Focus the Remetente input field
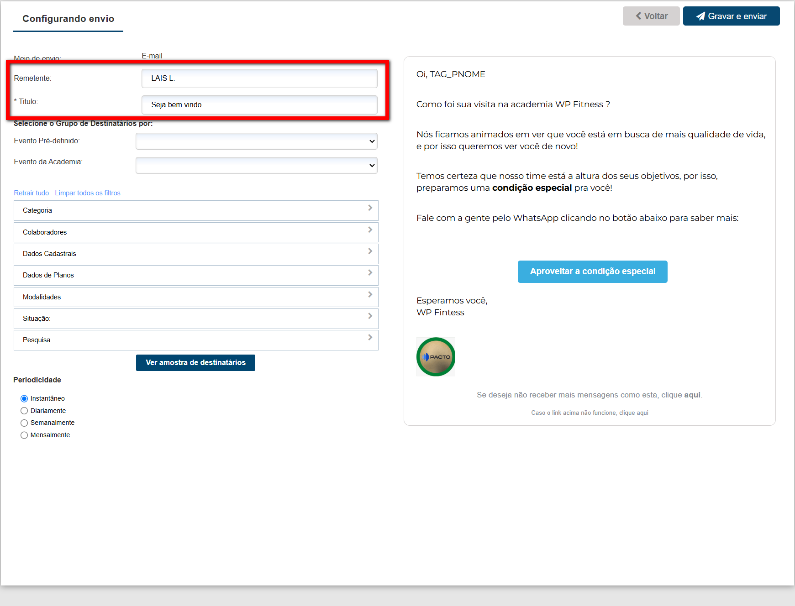 259,78
